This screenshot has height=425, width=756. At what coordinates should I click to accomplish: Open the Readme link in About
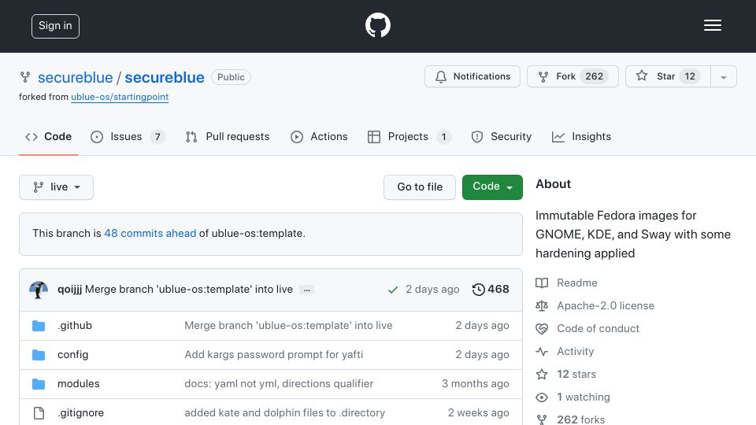point(577,283)
